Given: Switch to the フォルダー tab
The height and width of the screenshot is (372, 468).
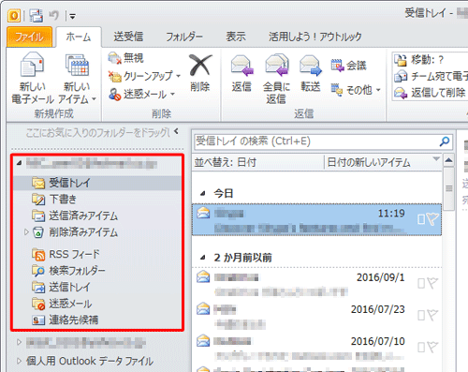Looking at the screenshot, I should tap(184, 37).
